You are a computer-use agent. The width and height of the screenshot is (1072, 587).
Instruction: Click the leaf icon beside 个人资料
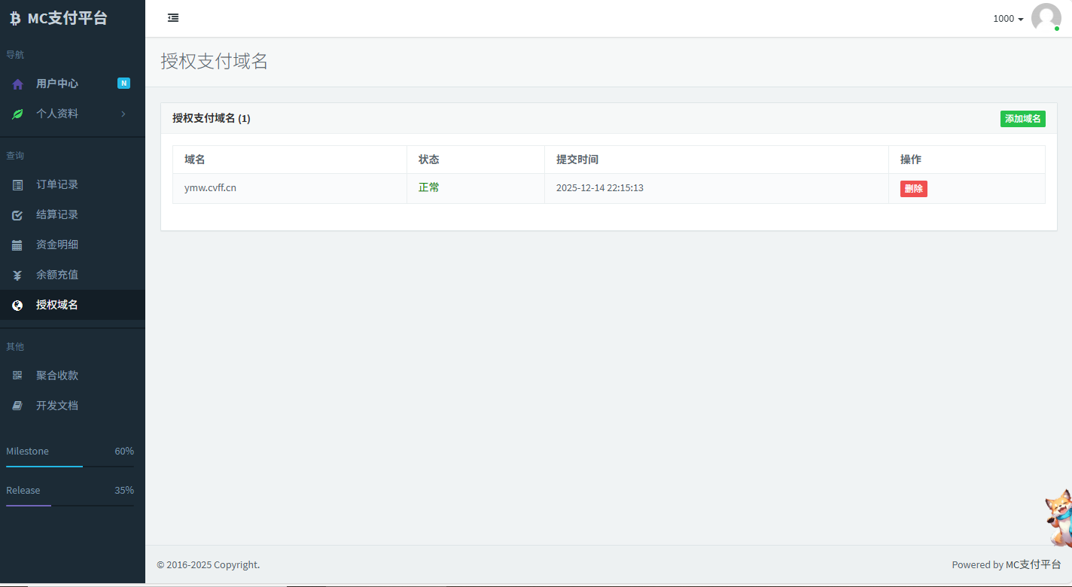[17, 114]
